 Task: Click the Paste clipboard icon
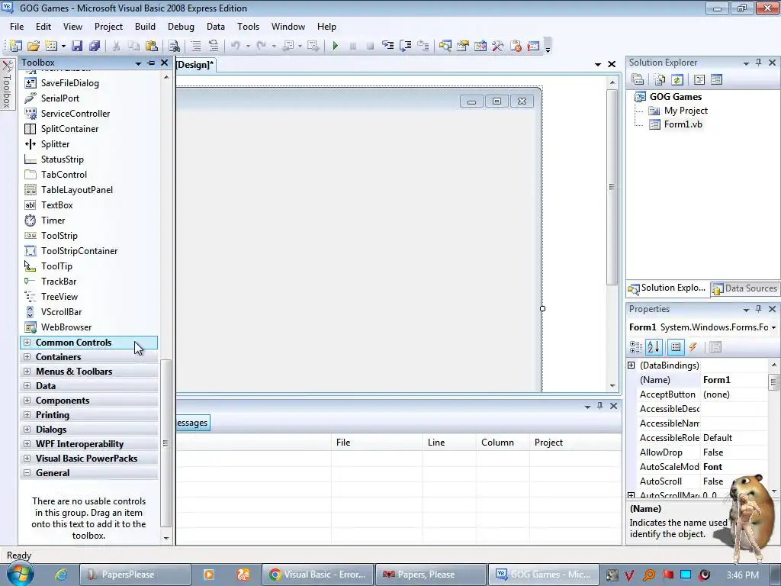point(152,46)
